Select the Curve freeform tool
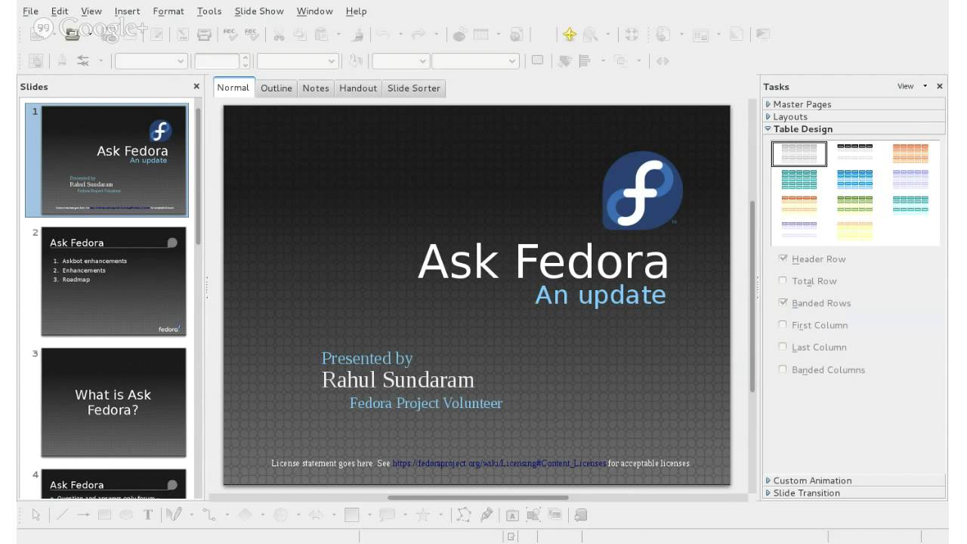The image size is (967, 544). point(175,515)
